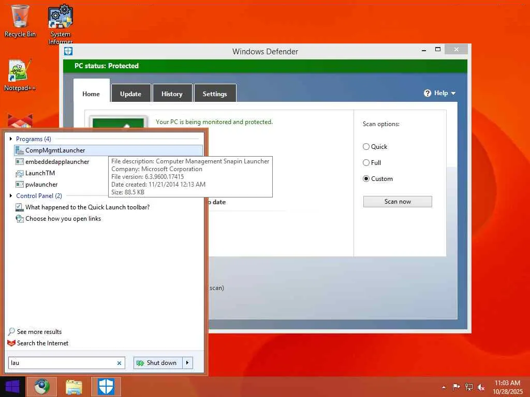Click the Windows Defender title bar text
The width and height of the screenshot is (530, 397).
click(266, 52)
